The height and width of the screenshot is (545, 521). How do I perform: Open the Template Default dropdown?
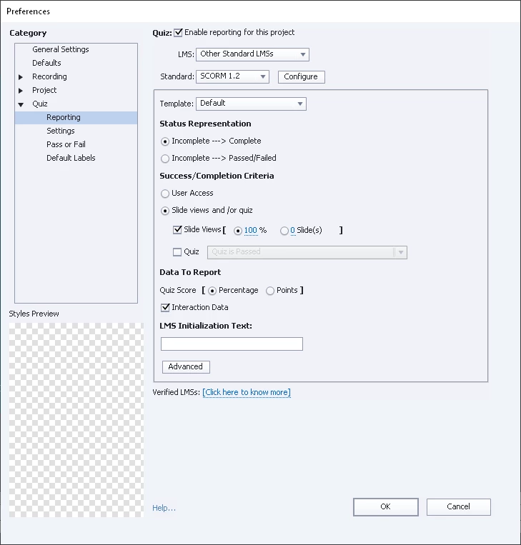[x=251, y=104]
